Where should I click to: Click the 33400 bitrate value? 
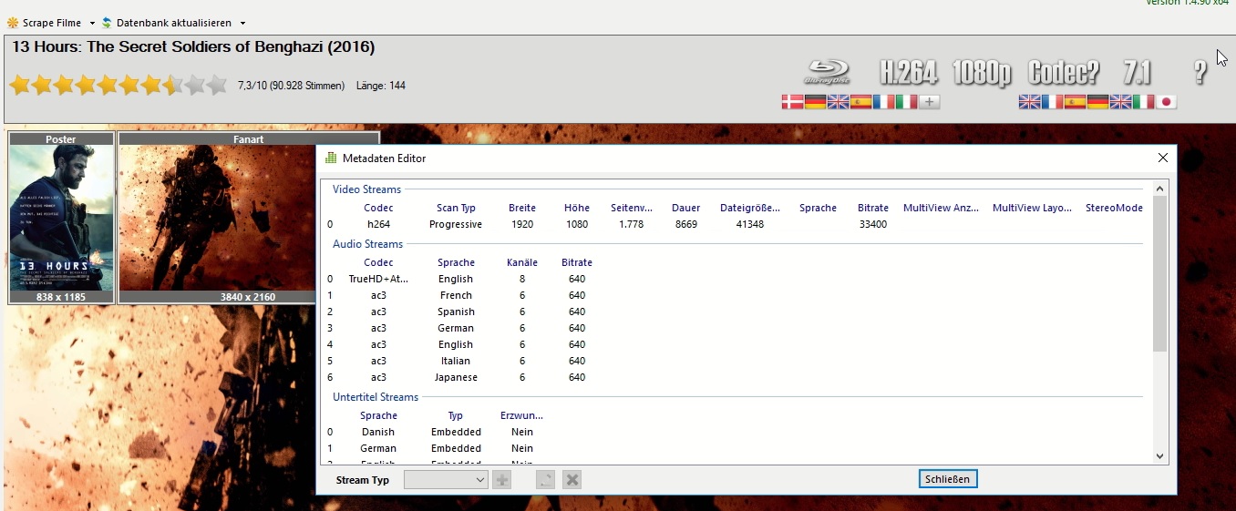[873, 224]
